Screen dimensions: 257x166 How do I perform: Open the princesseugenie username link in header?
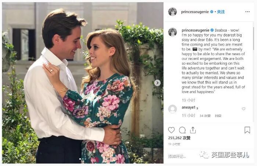point(195,12)
